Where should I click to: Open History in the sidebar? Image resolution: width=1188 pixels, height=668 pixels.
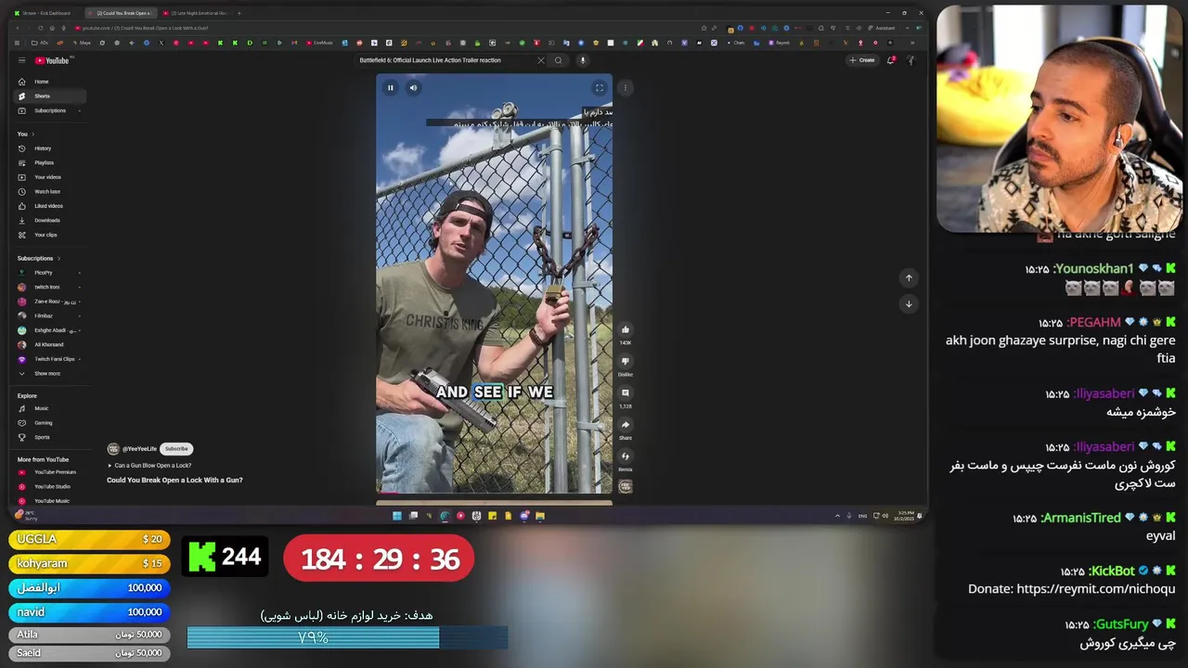point(51,148)
